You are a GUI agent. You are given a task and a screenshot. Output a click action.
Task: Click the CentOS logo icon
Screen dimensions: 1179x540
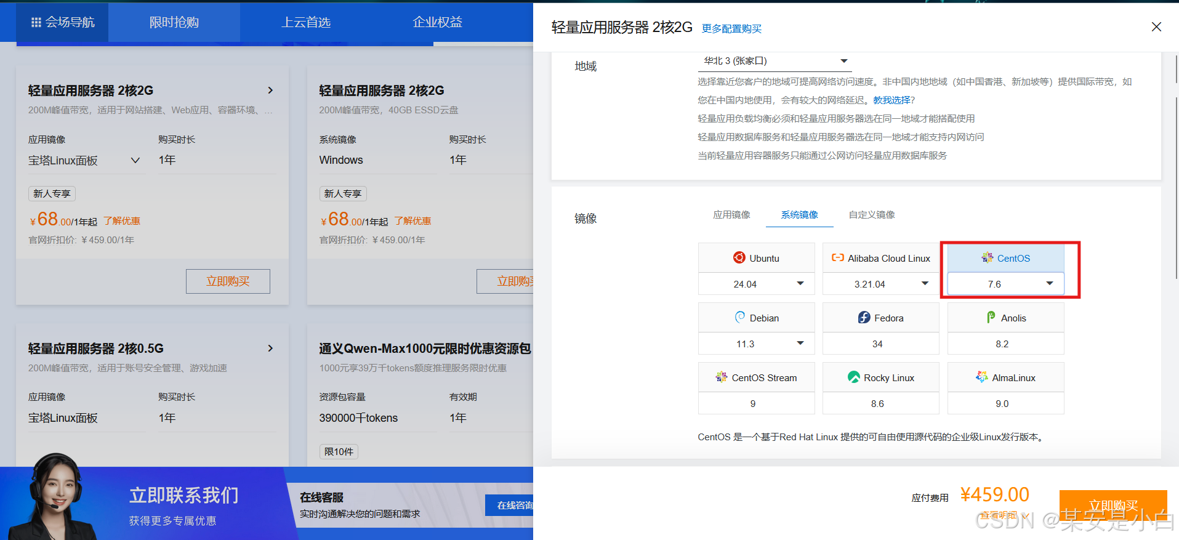[x=987, y=257]
